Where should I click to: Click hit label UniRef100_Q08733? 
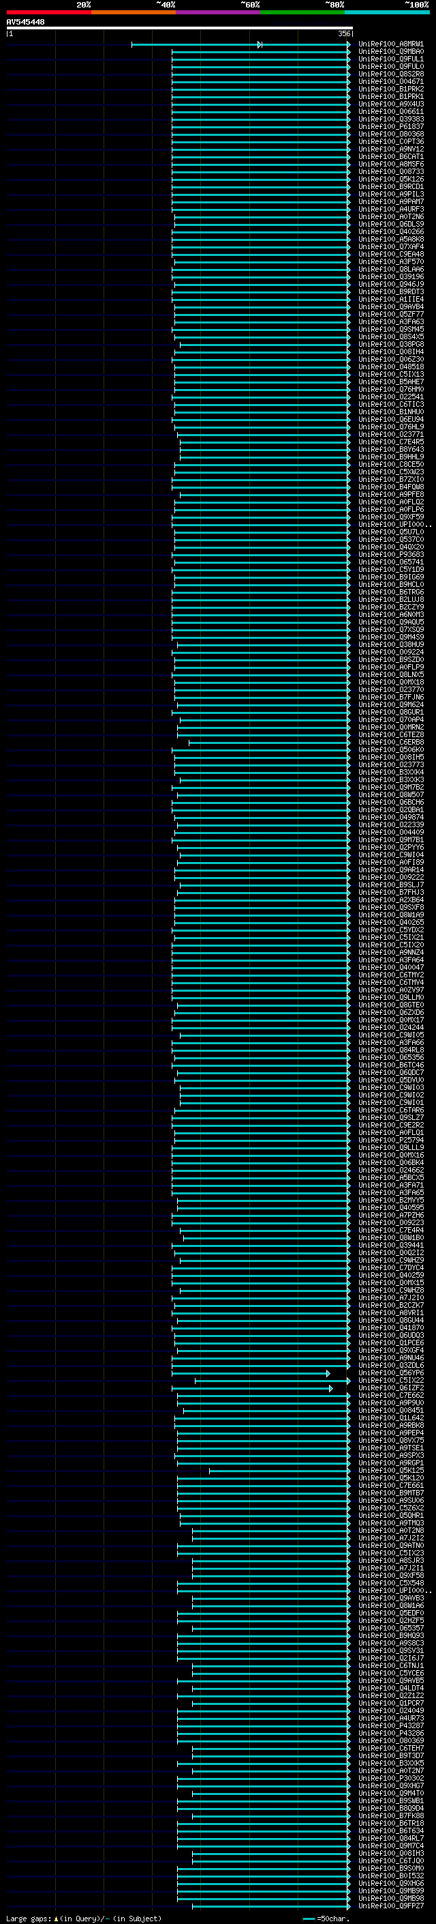(390, 172)
